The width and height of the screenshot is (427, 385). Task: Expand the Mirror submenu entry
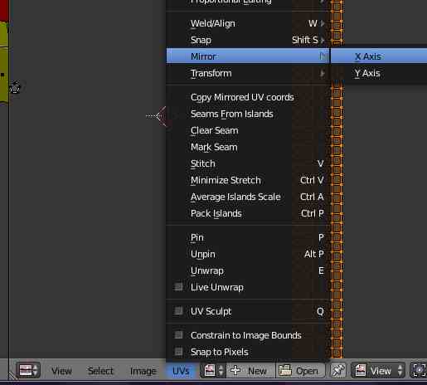pyautogui.click(x=248, y=56)
